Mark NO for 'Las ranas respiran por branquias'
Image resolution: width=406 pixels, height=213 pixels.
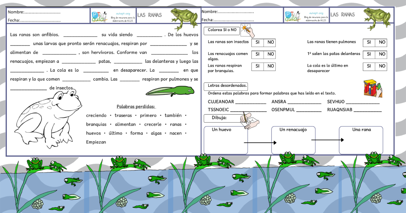click(270, 66)
